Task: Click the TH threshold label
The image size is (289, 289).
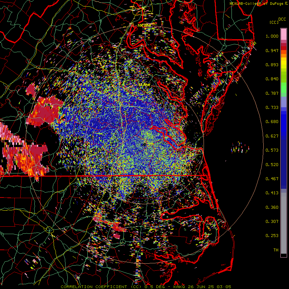Action: [x=276, y=250]
